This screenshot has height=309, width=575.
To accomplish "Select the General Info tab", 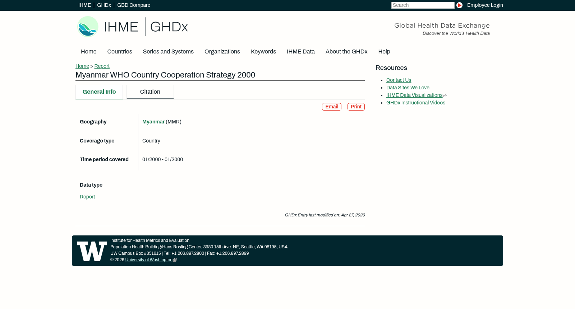I will (99, 92).
